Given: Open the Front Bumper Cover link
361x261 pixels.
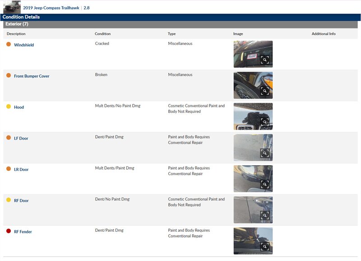Looking at the screenshot, I should (x=32, y=76).
